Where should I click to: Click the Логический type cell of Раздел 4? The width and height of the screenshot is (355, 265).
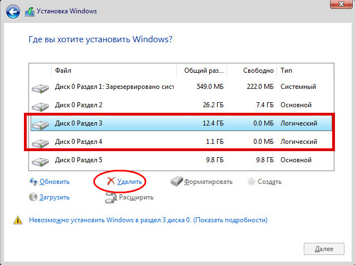299,142
